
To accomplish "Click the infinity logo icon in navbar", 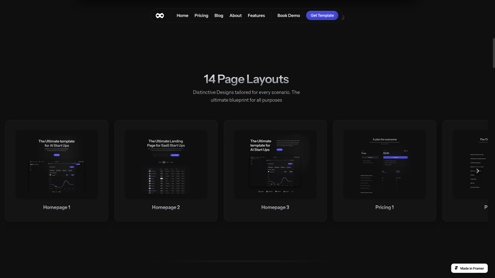I will pos(160,16).
